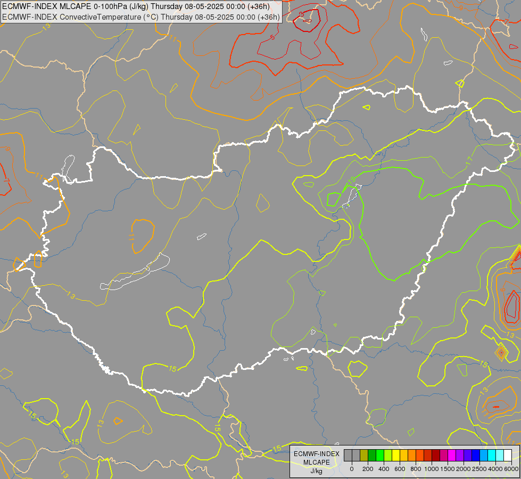
Task: Click the legend value label 200
Action: coord(368,469)
